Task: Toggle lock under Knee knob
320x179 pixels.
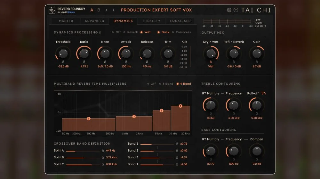Action: click(x=105, y=61)
